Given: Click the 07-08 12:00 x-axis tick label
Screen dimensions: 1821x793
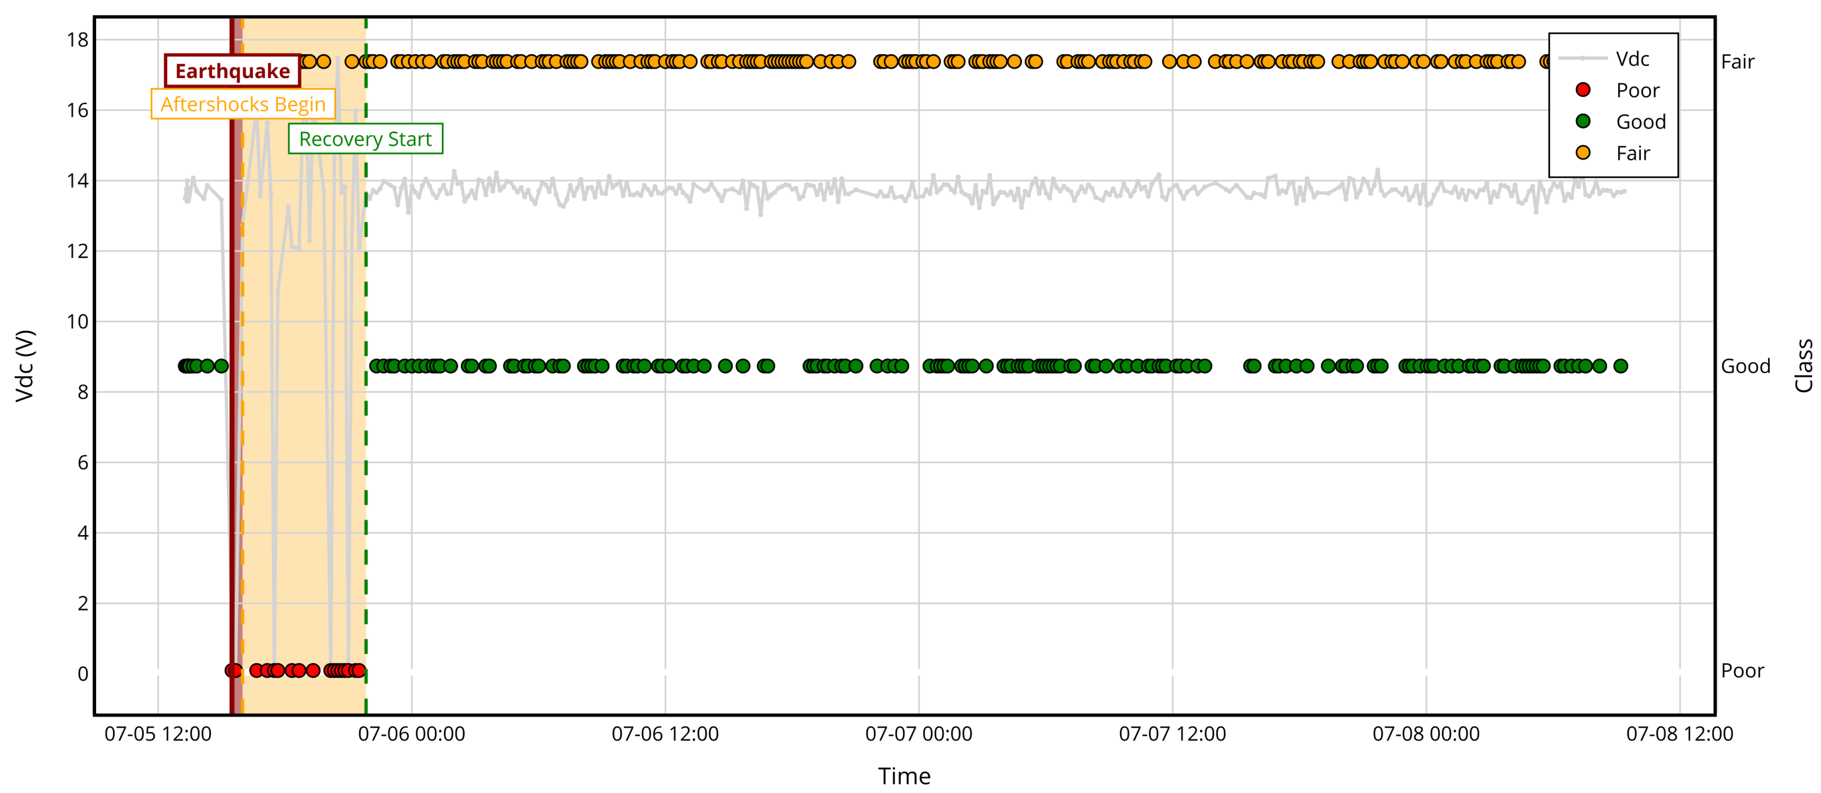Looking at the screenshot, I should 1679,735.
